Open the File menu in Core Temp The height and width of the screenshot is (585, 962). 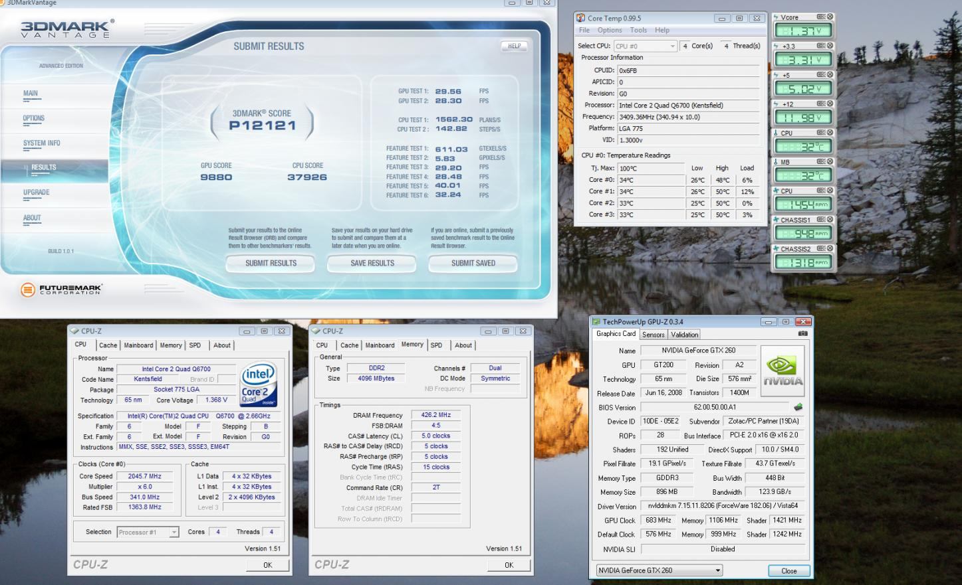[584, 30]
